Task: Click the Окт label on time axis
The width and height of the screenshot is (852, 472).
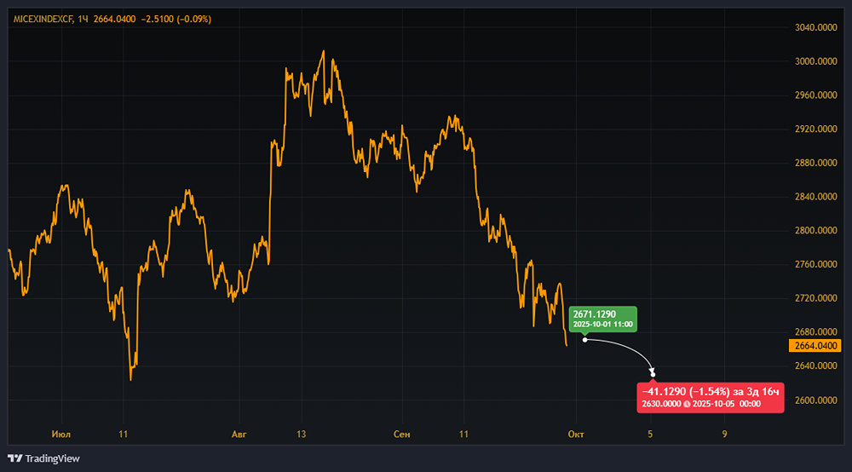Action: (x=576, y=435)
